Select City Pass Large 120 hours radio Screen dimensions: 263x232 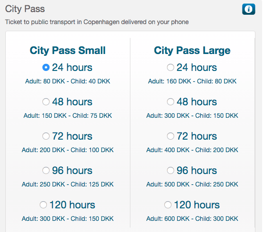pyautogui.click(x=168, y=205)
